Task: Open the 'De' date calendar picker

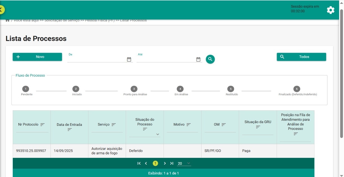Action: 129,59
